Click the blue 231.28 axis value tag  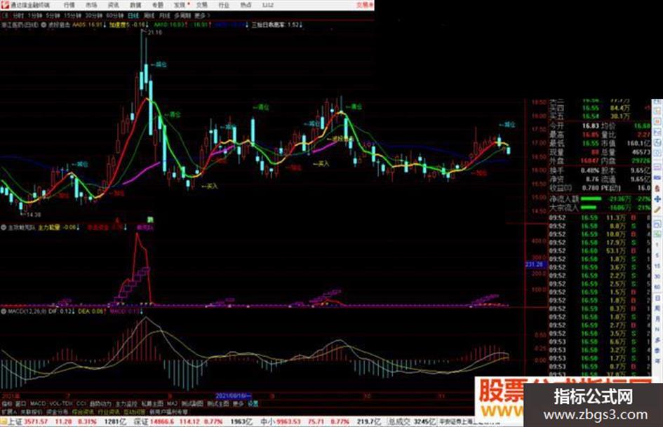pyautogui.click(x=536, y=264)
